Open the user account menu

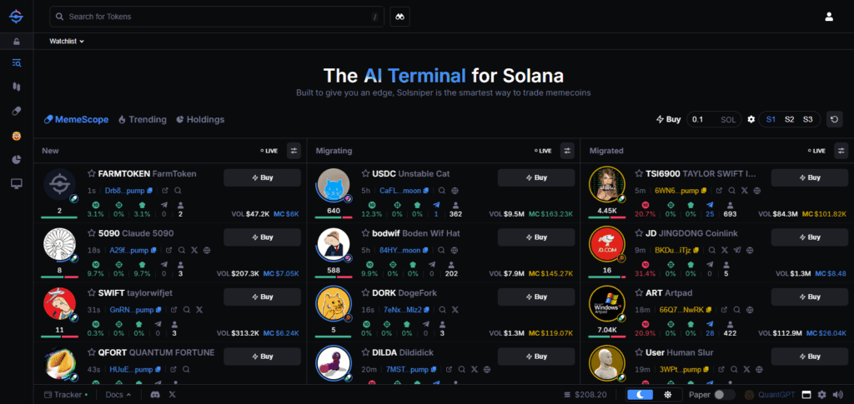click(829, 17)
